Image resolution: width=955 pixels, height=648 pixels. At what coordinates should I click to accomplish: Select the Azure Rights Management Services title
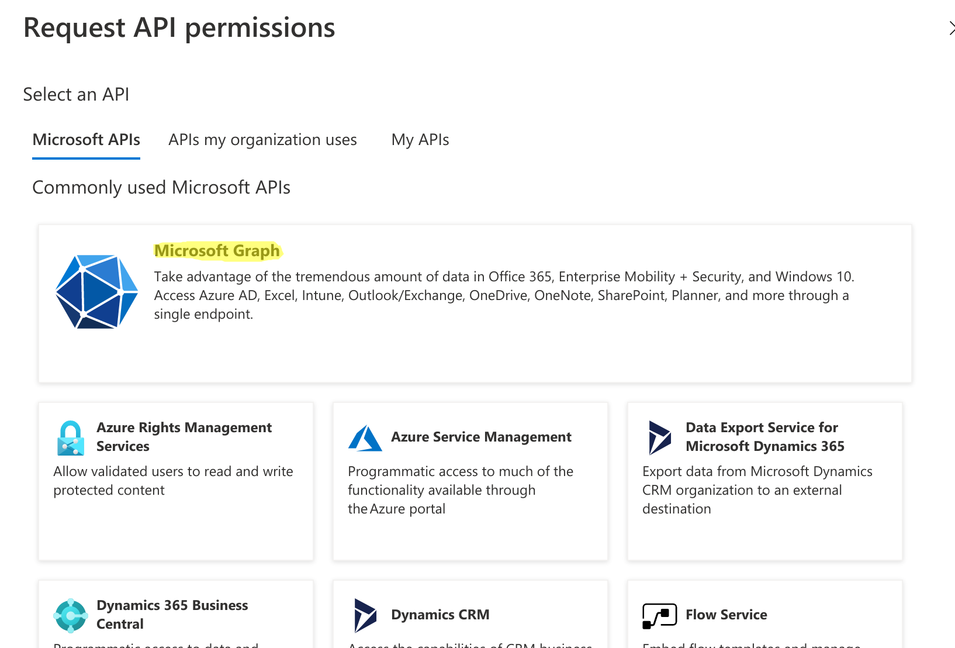(x=184, y=437)
